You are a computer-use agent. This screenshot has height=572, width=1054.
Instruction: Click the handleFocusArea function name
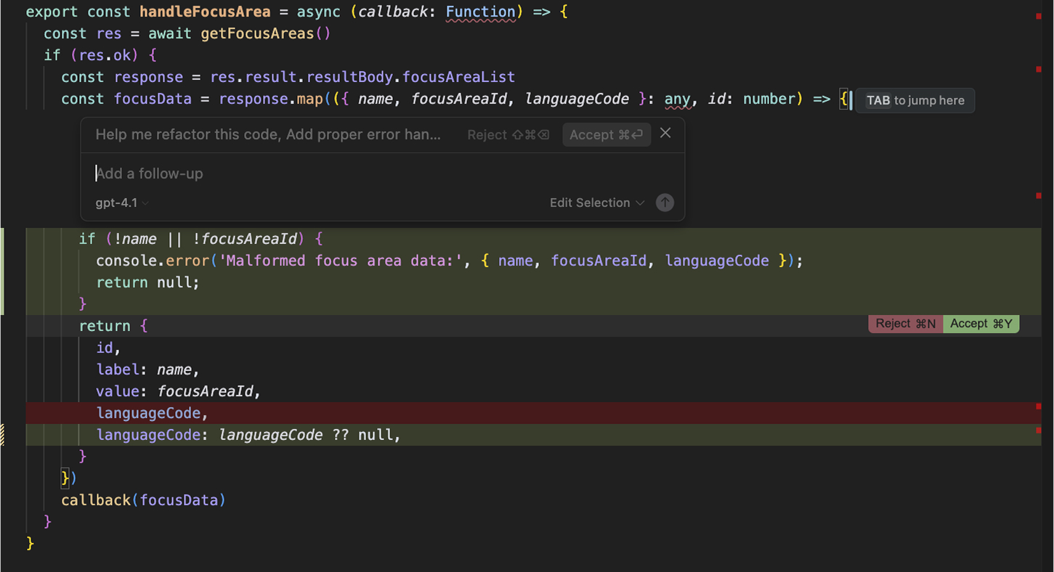coord(205,12)
